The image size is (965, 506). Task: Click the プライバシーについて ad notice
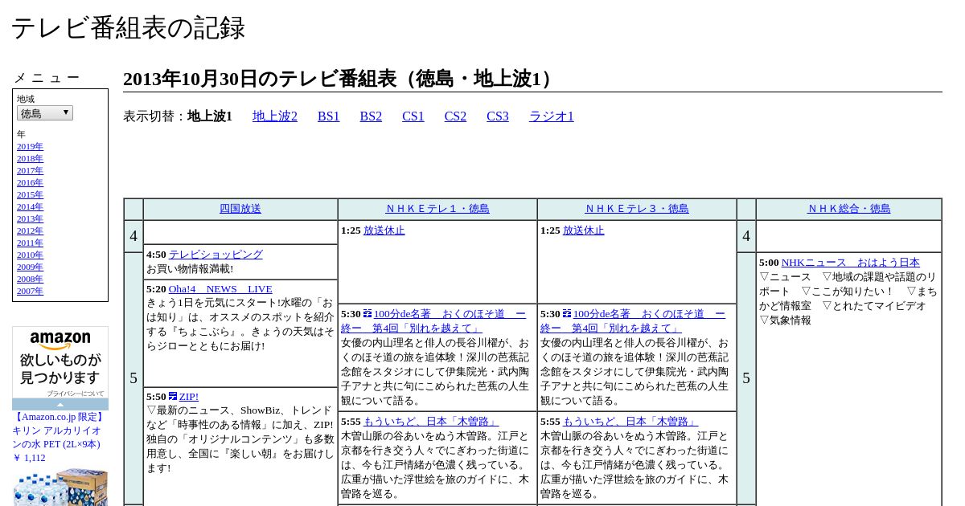point(76,394)
